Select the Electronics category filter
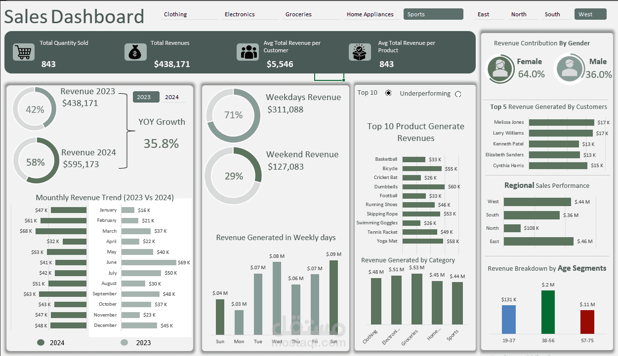Viewport: 618px width, 356px height. point(240,14)
